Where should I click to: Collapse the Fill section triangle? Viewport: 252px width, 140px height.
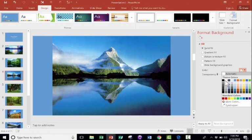click(199, 44)
